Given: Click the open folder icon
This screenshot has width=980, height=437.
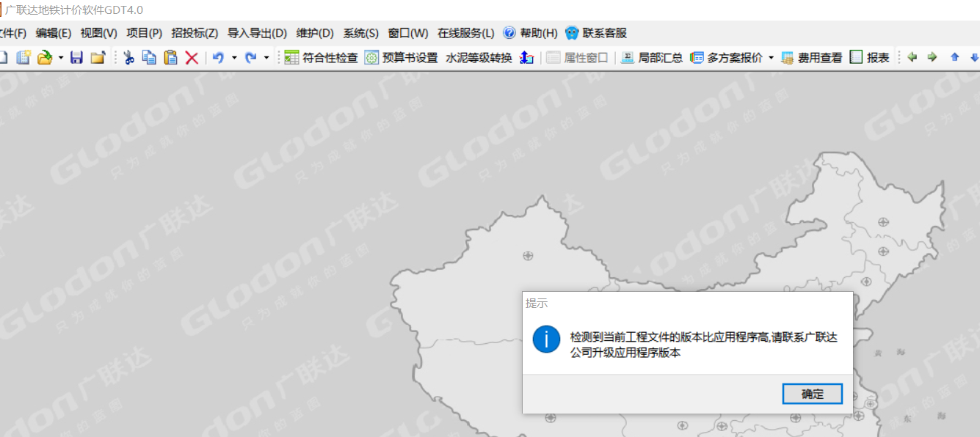Looking at the screenshot, I should pyautogui.click(x=44, y=57).
